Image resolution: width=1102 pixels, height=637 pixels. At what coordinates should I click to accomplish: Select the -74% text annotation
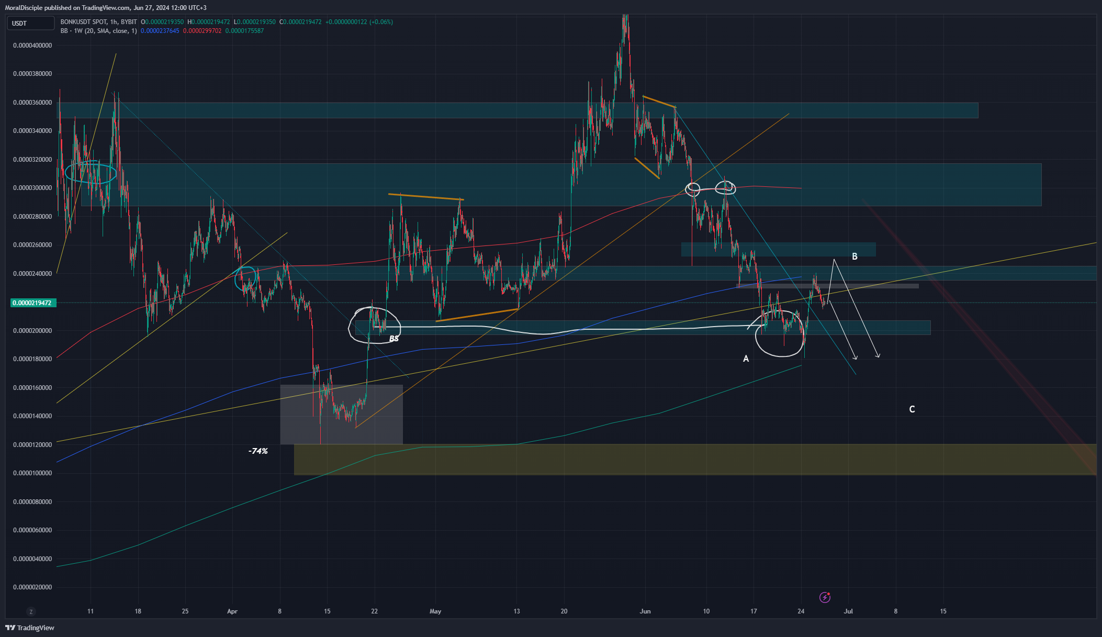pyautogui.click(x=258, y=451)
